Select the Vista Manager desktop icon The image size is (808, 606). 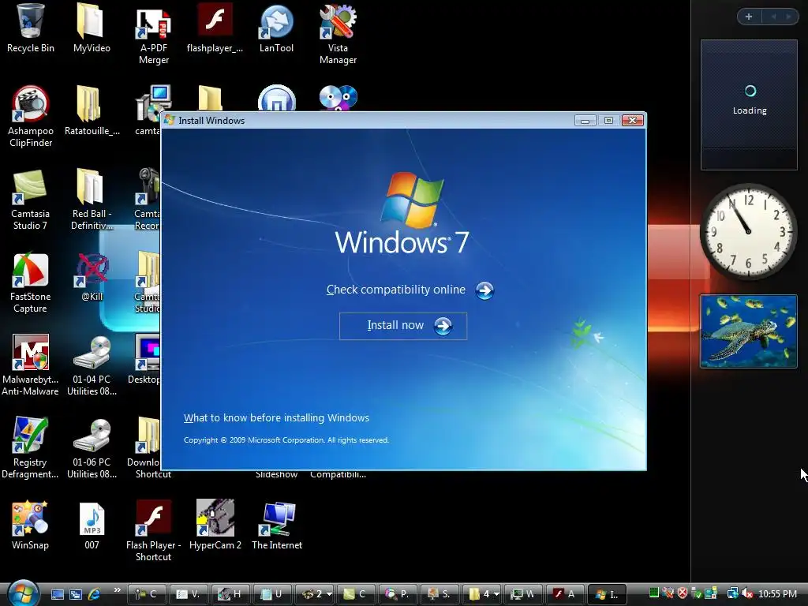pos(338,35)
